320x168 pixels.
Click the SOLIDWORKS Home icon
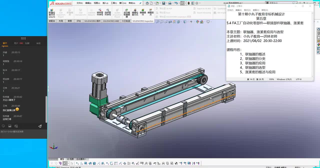pos(147,3)
